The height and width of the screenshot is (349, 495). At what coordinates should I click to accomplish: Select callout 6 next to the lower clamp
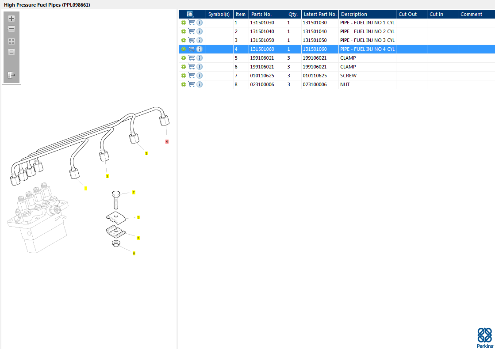point(138,238)
